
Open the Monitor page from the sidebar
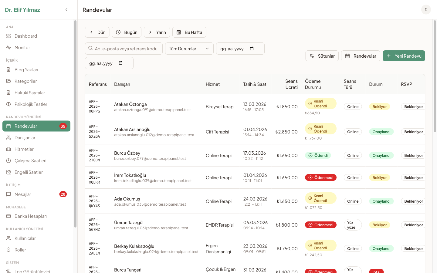coord(22,48)
